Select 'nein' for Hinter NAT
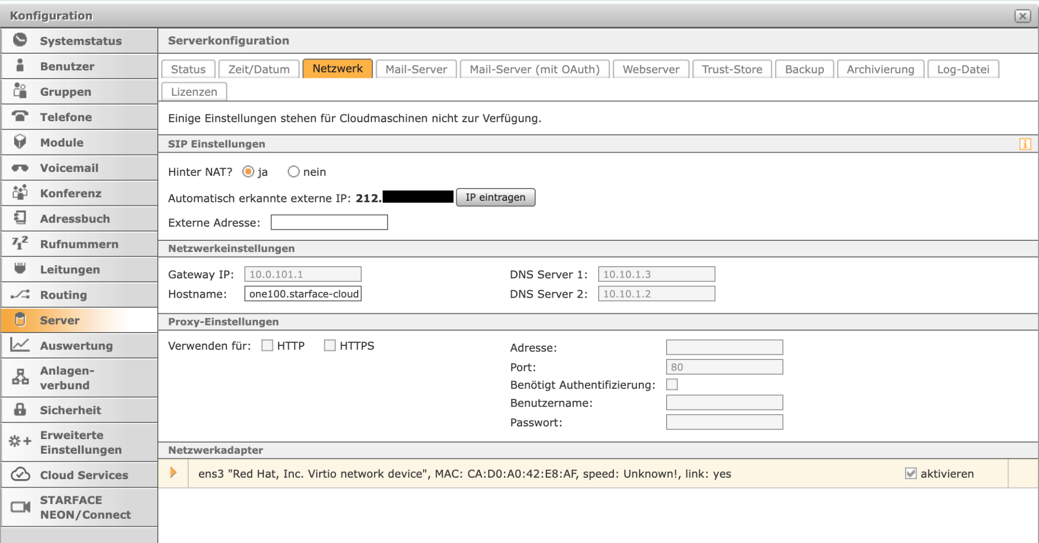This screenshot has height=543, width=1039. (293, 172)
